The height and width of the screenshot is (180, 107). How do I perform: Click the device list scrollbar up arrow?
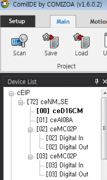(105, 93)
